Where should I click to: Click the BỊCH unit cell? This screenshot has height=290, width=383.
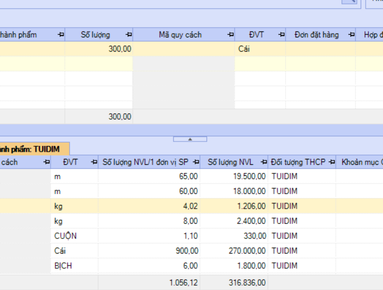point(74,266)
